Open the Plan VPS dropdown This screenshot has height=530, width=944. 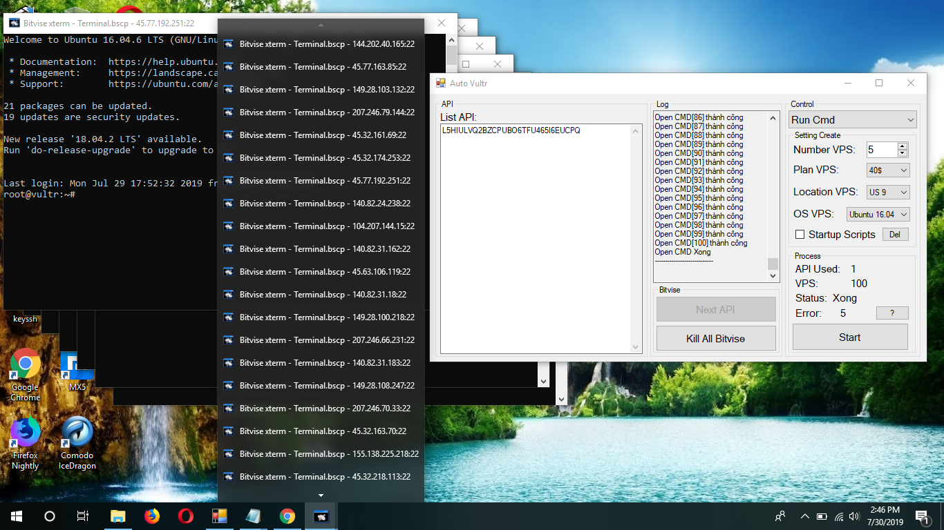888,170
